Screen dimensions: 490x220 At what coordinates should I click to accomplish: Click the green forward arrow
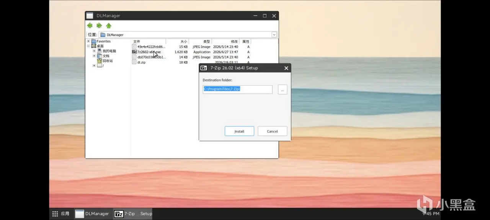(99, 26)
